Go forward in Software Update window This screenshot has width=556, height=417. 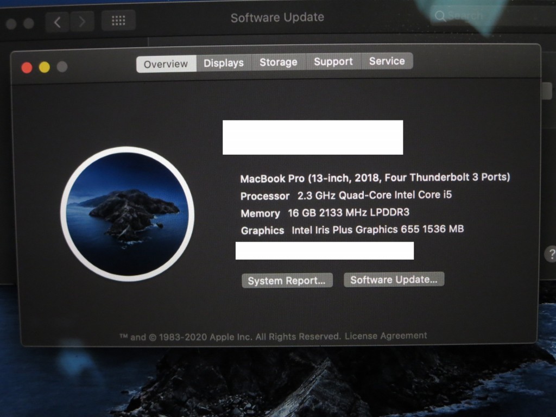click(x=82, y=22)
